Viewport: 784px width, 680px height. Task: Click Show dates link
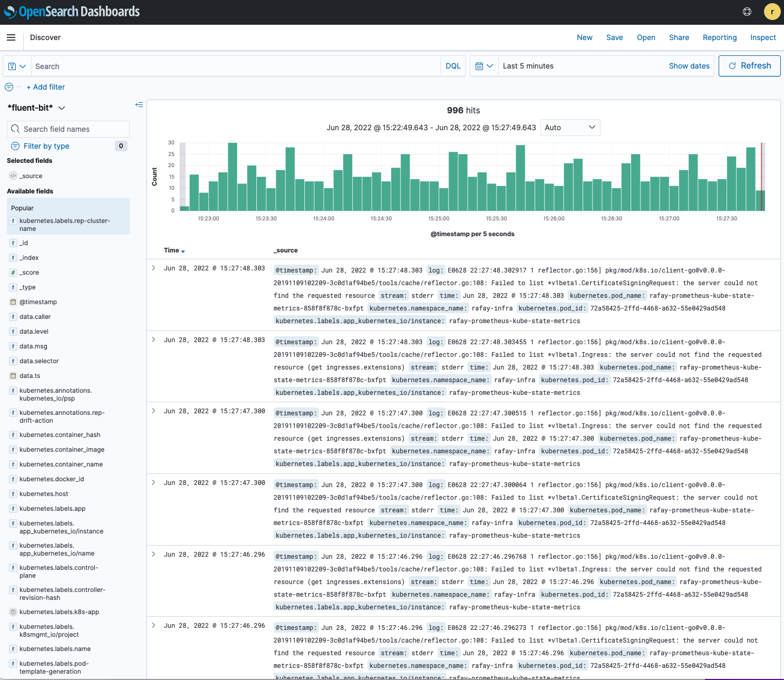tap(689, 66)
